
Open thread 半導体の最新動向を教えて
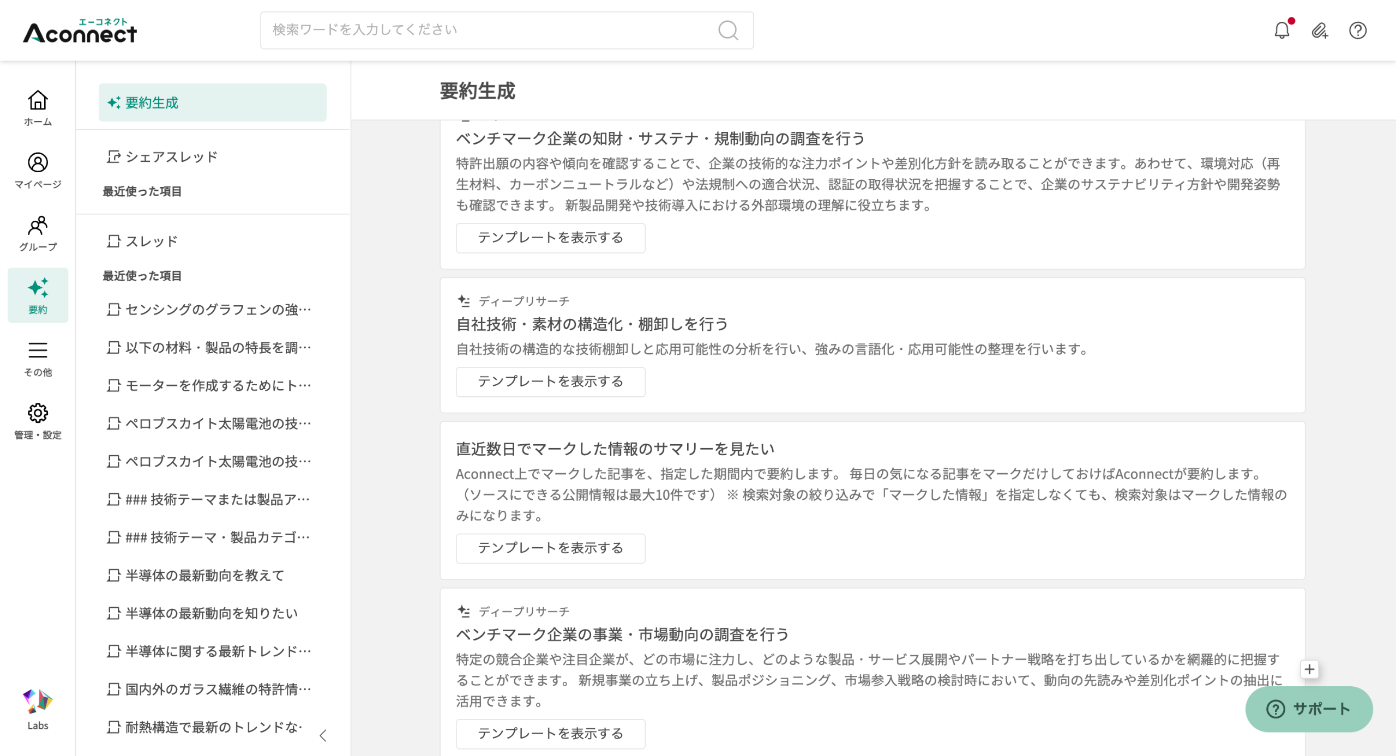tap(204, 576)
